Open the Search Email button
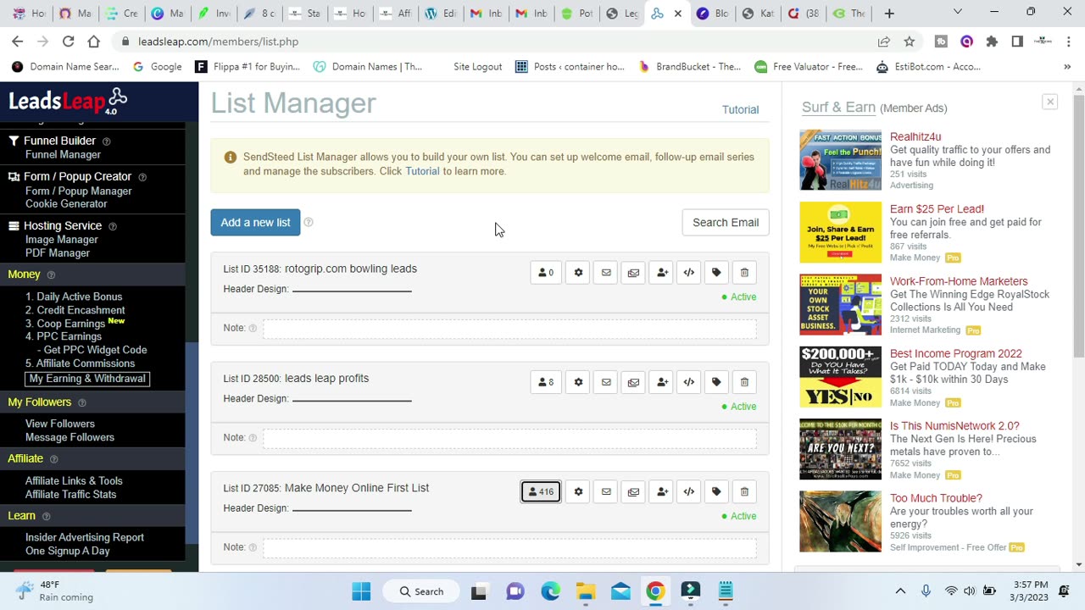Screen dimensions: 1085x610 click(726, 222)
